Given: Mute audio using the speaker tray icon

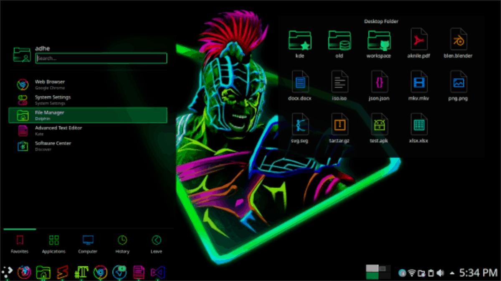Looking at the screenshot, I should pyautogui.click(x=440, y=272).
